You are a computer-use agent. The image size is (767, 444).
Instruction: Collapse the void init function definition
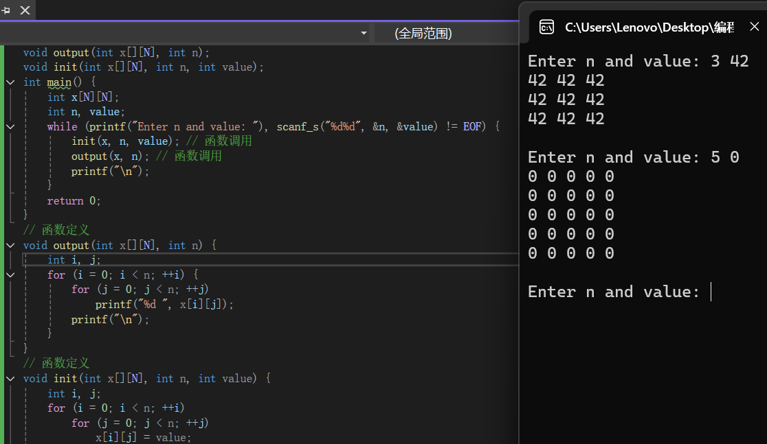[x=10, y=379]
